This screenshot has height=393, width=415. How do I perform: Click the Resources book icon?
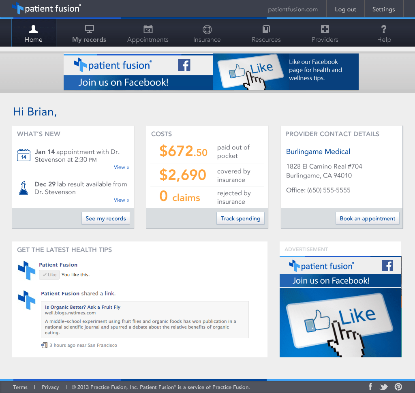266,29
